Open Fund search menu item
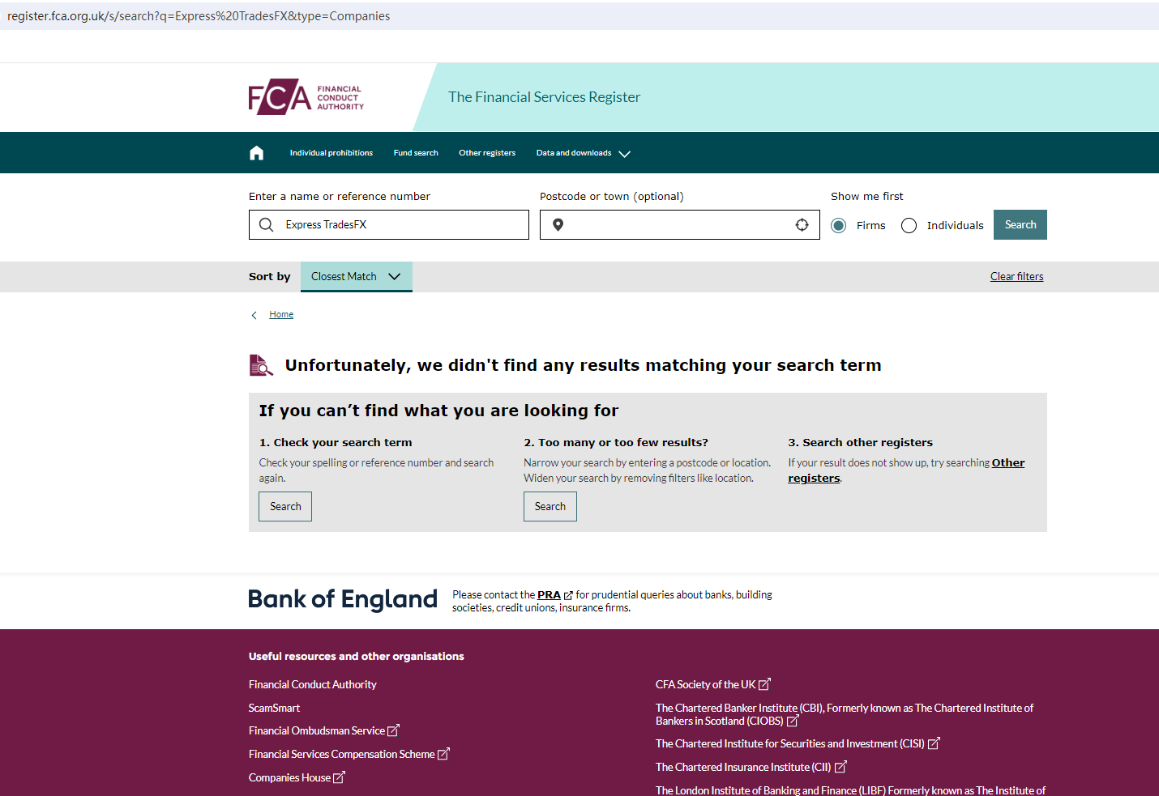 pyautogui.click(x=416, y=153)
